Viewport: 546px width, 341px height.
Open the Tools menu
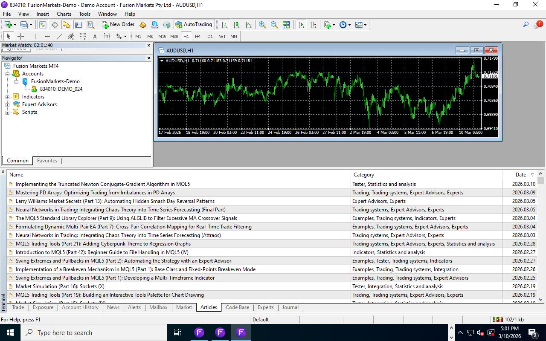pos(84,14)
